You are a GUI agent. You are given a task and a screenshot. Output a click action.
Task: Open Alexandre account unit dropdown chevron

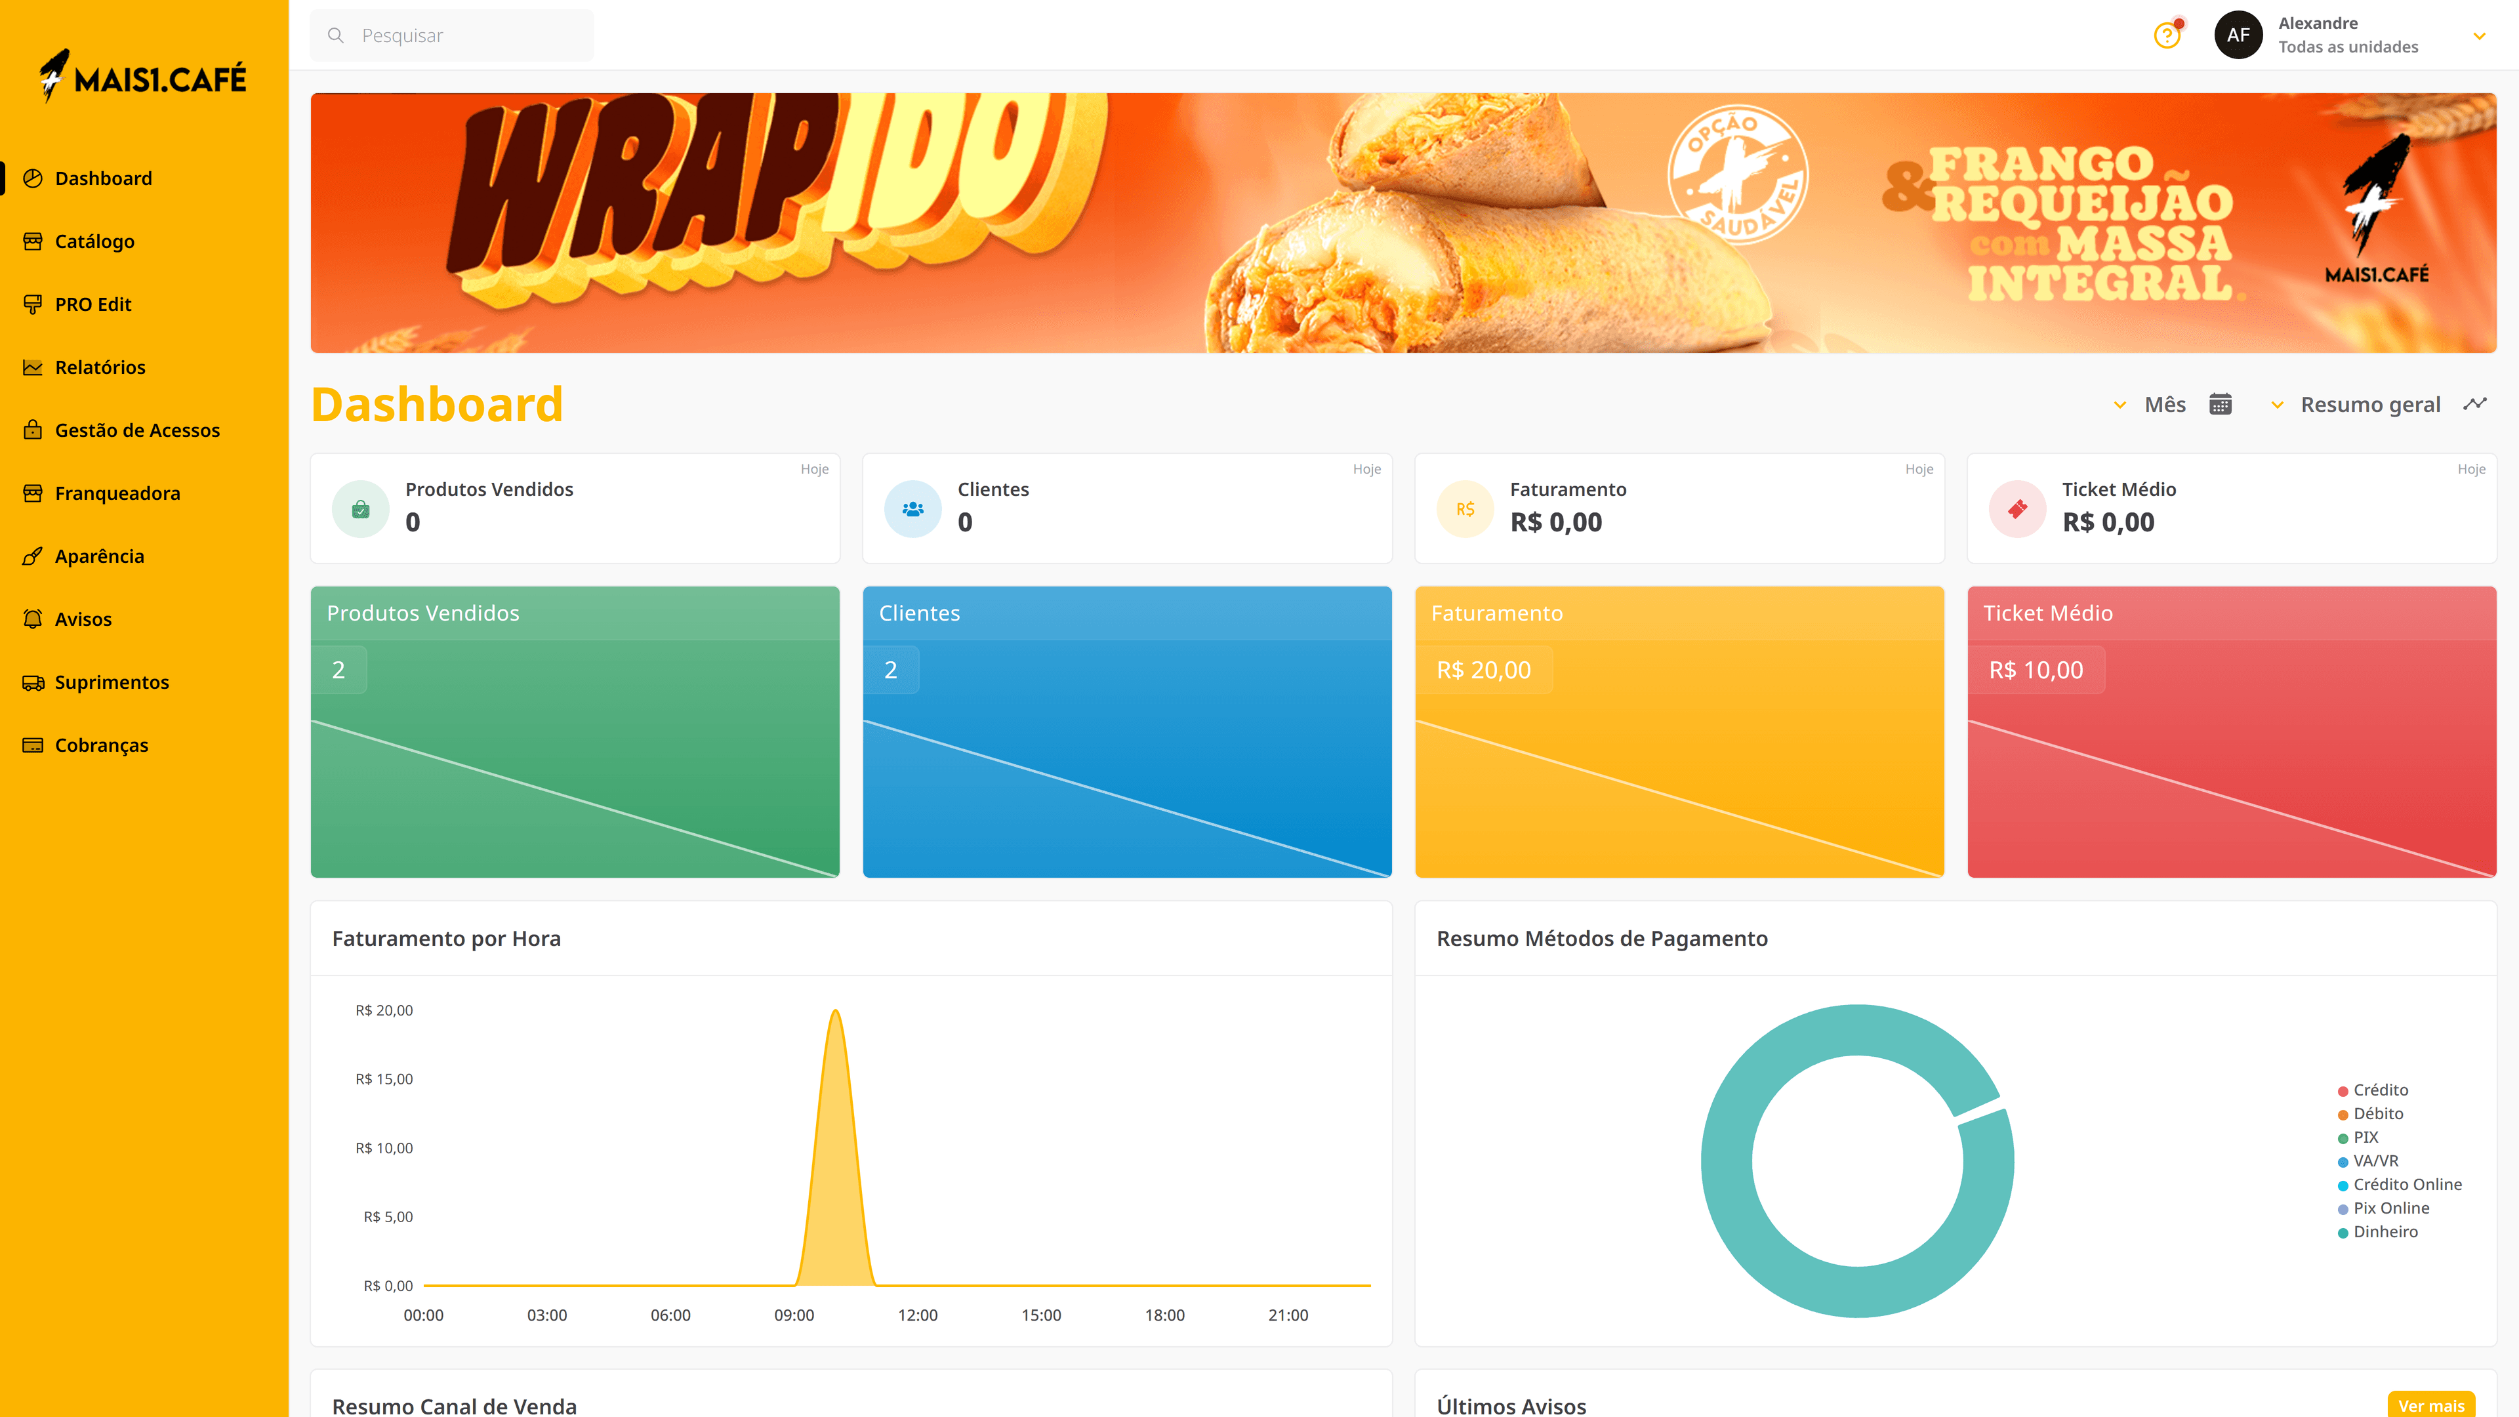(x=2479, y=36)
